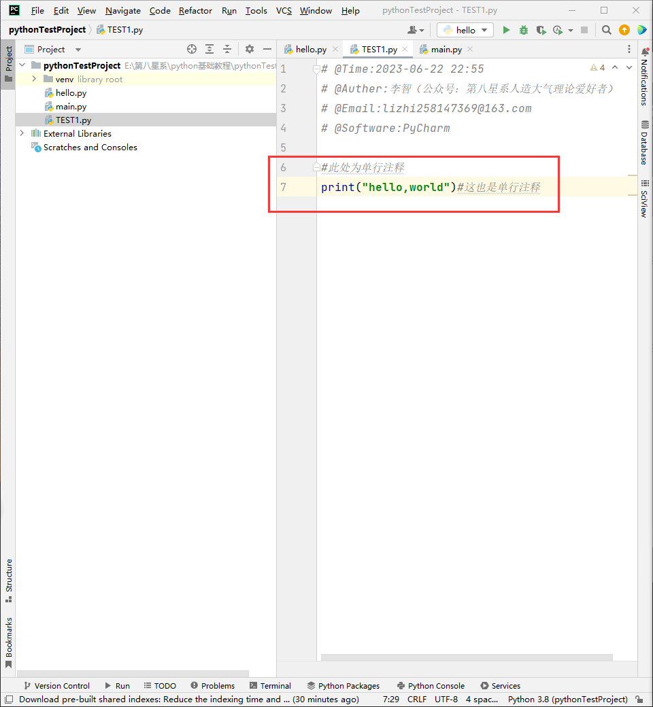
Task: Open the VCS menu
Action: pos(284,10)
